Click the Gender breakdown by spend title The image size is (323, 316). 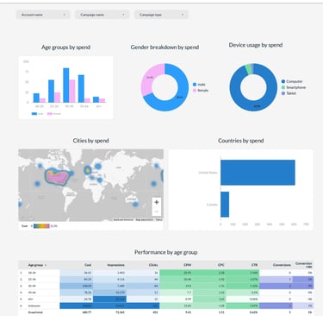pos(165,47)
